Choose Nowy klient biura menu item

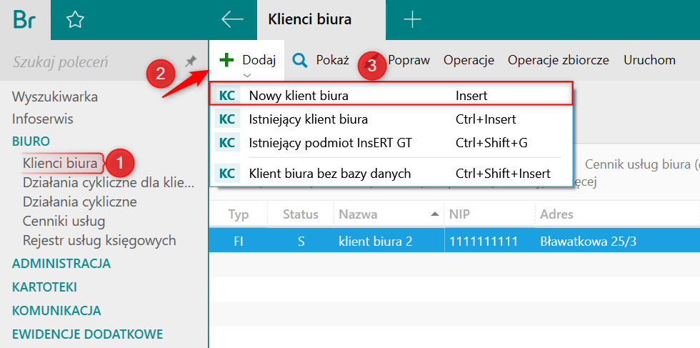coord(391,95)
